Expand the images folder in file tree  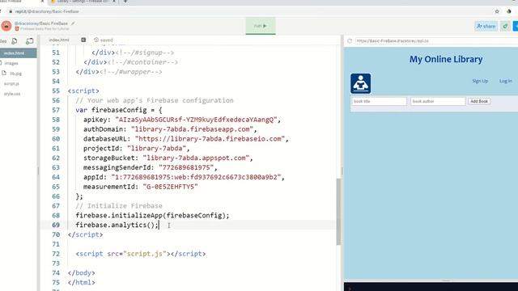click(11, 63)
